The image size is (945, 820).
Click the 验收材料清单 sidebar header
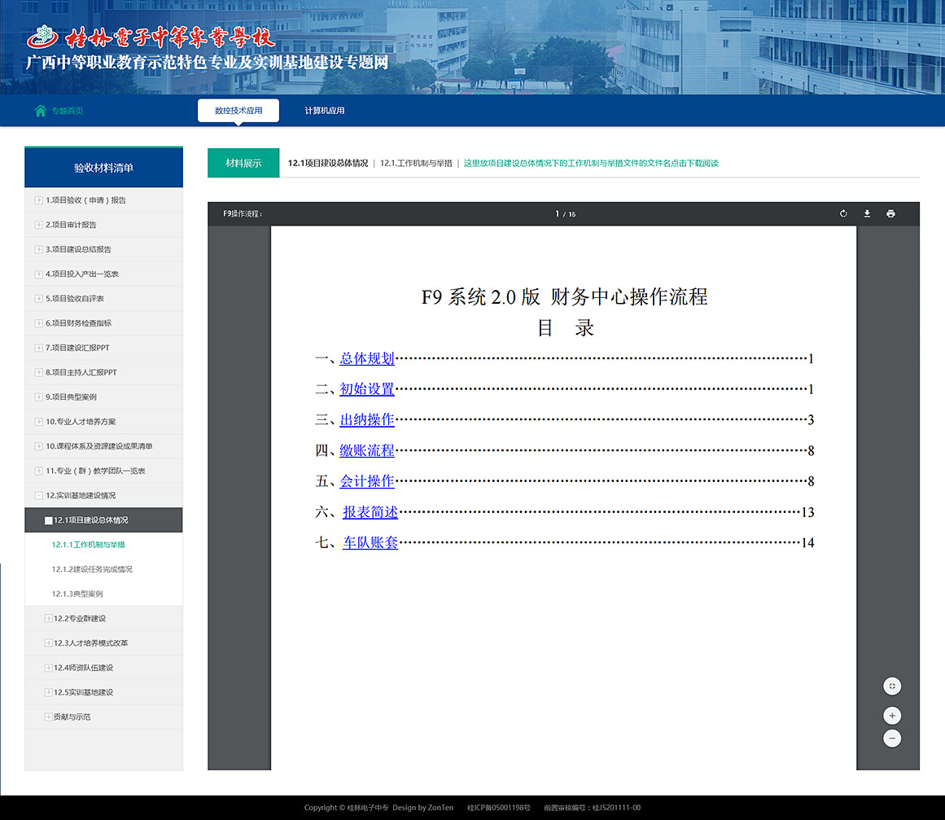point(103,168)
